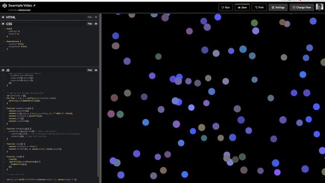The image size is (325, 183).
Task: Open HTML editor settings gear
Action: 3,17
